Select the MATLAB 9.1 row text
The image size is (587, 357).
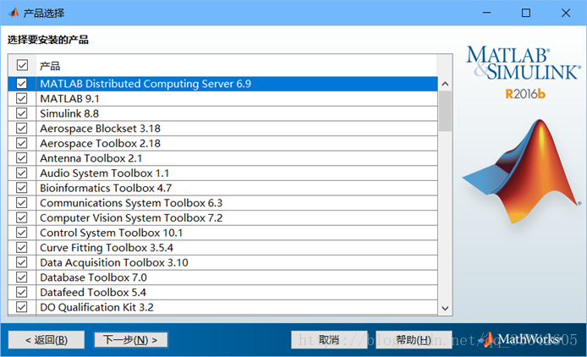point(69,98)
